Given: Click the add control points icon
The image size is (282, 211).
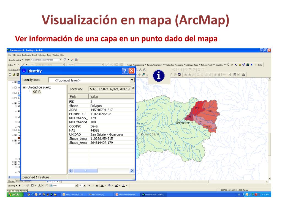Looking at the screenshot, I should click(72, 60).
